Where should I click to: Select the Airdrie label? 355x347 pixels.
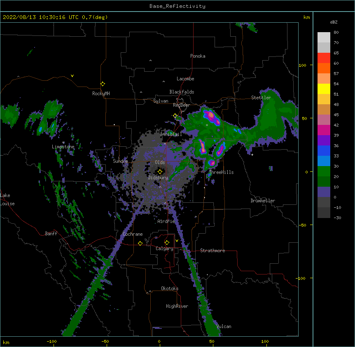coord(166,221)
